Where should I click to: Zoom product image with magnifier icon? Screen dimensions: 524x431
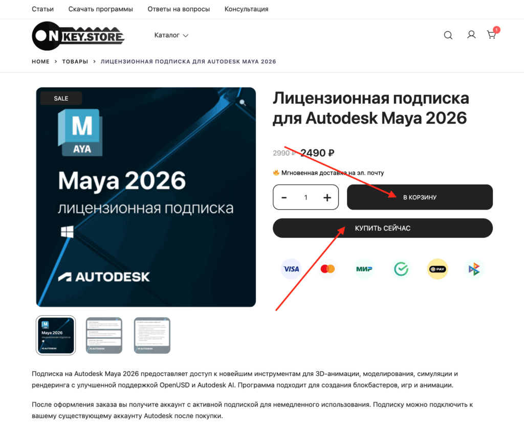[243, 102]
